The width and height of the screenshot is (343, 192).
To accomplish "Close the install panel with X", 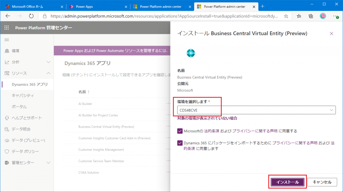I will tap(331, 34).
